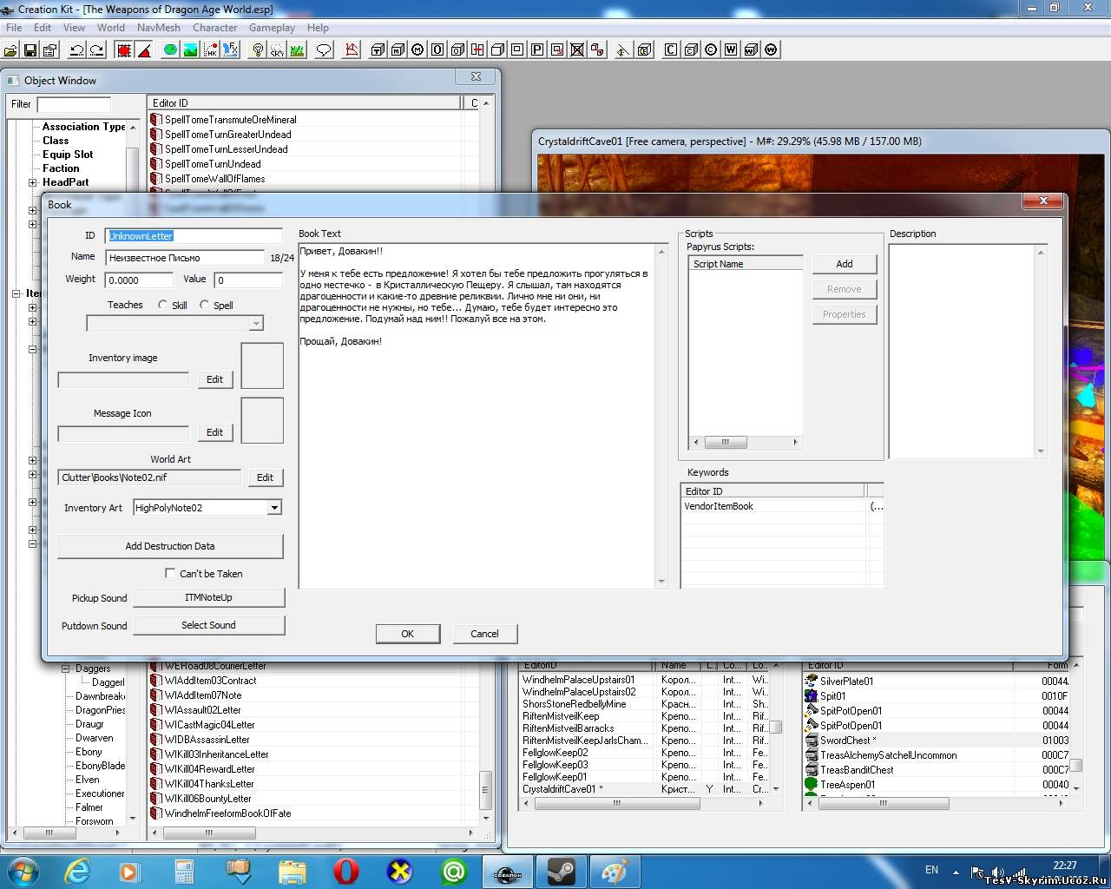The height and width of the screenshot is (889, 1111).
Task: Click the landscape editing toolbar icon
Action: [x=190, y=49]
